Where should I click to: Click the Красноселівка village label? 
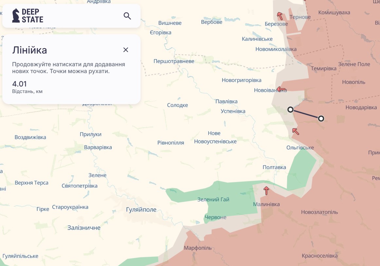[320, 256]
